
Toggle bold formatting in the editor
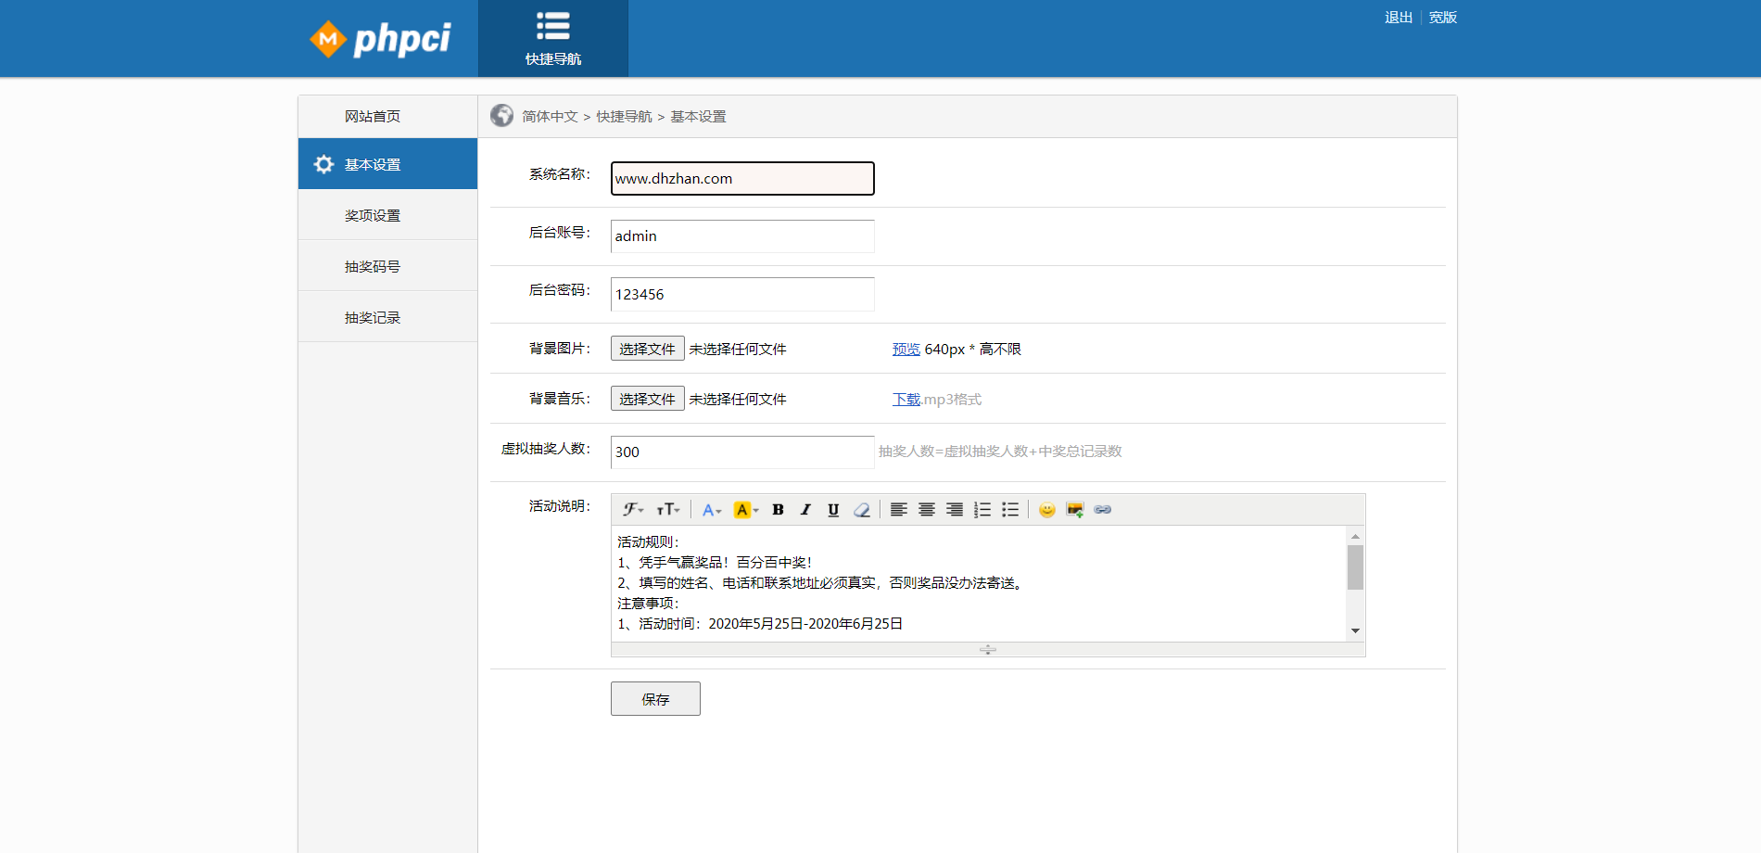click(x=778, y=510)
